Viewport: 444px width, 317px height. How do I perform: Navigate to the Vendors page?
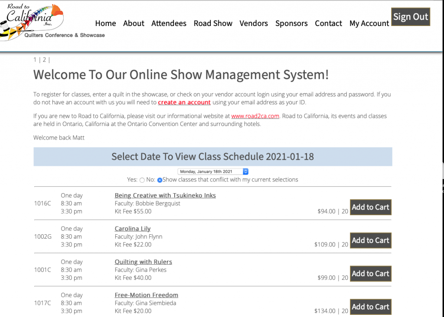(x=254, y=23)
